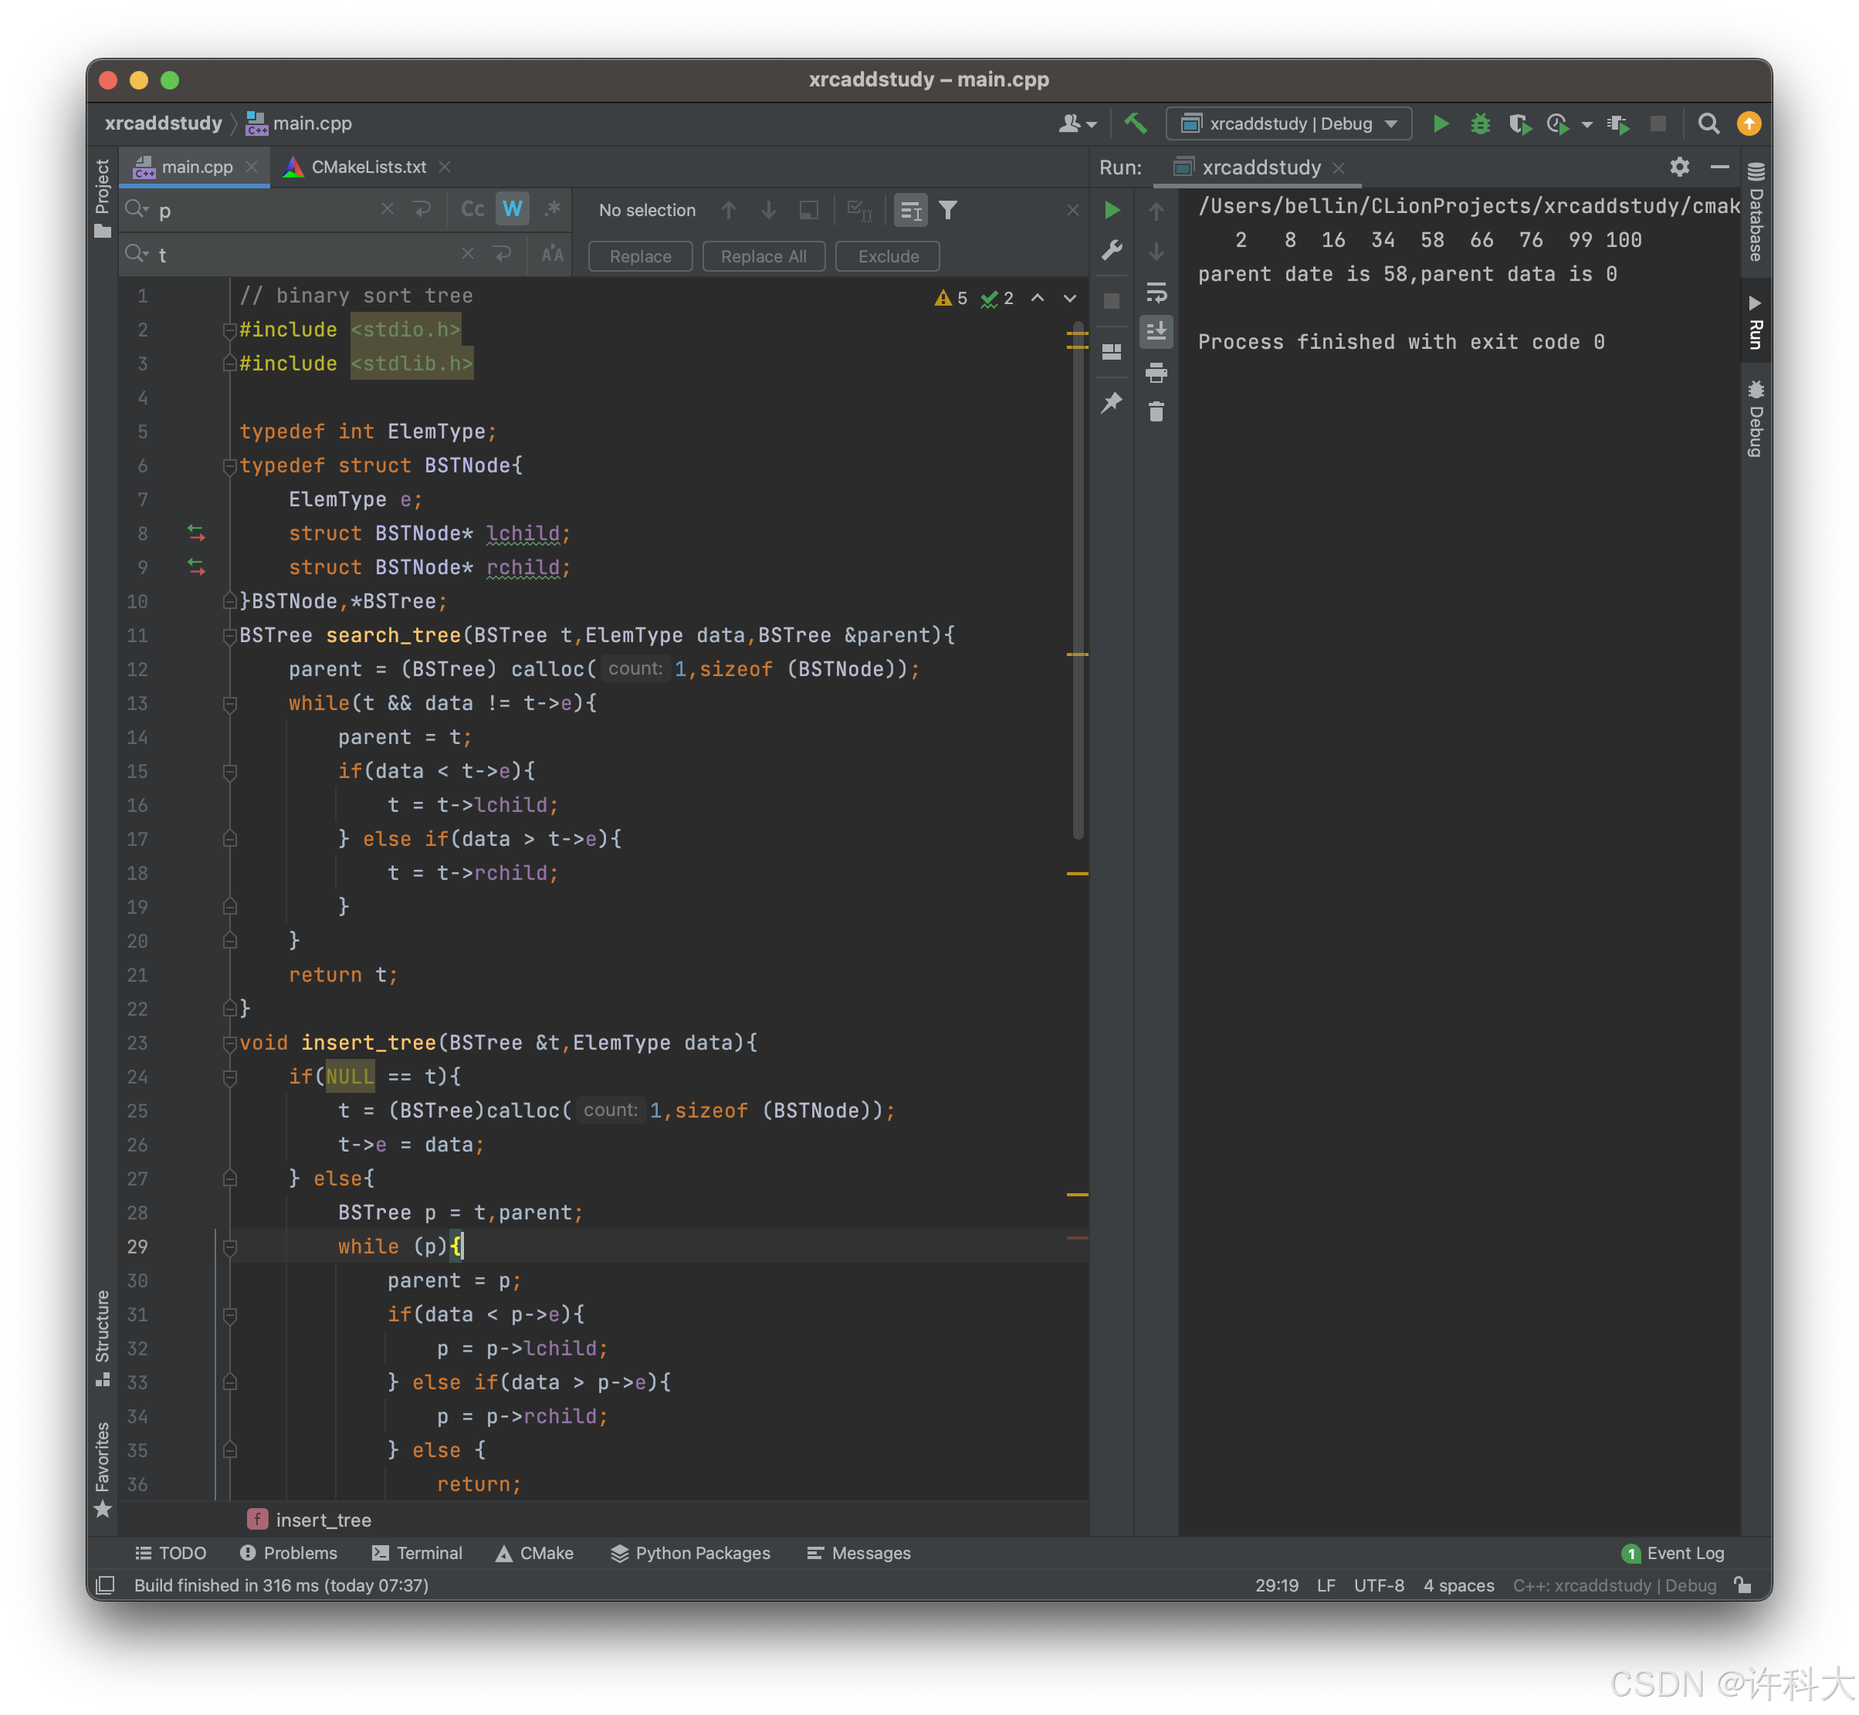Click the search filter funnel icon

click(947, 211)
